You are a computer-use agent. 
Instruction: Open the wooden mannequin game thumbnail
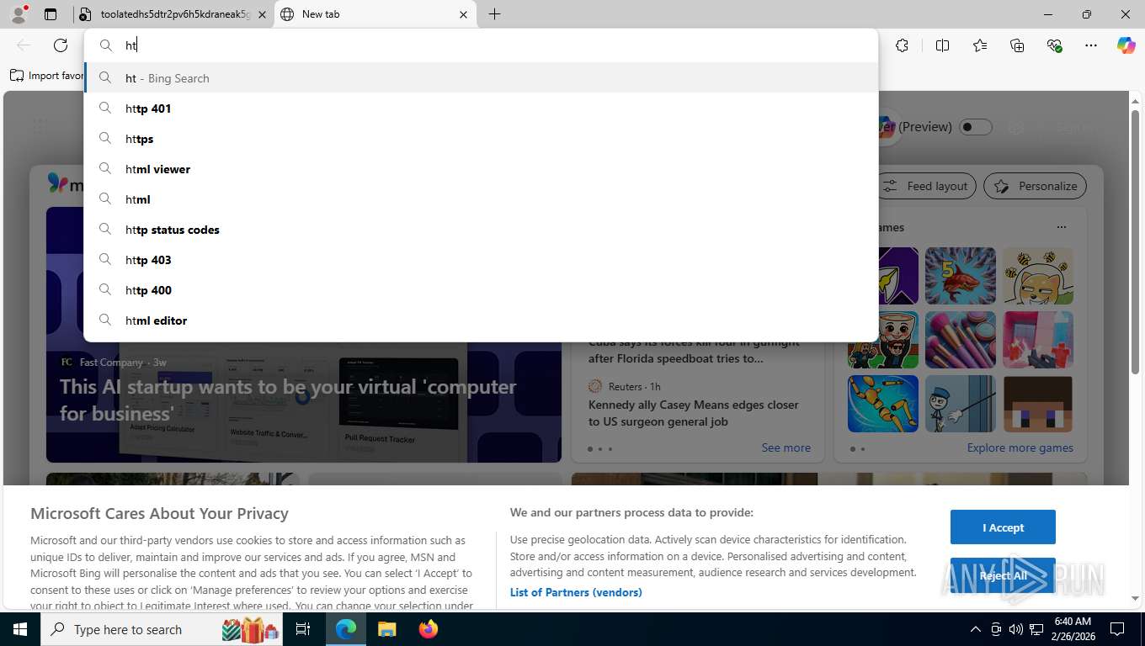click(883, 404)
